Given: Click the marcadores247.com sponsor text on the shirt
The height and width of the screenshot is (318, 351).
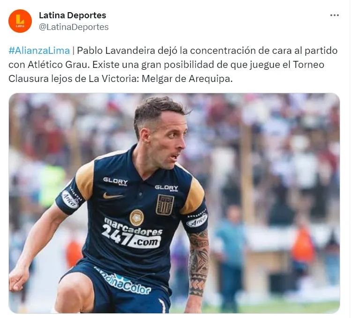Looking at the screenshot, I should point(132,233).
